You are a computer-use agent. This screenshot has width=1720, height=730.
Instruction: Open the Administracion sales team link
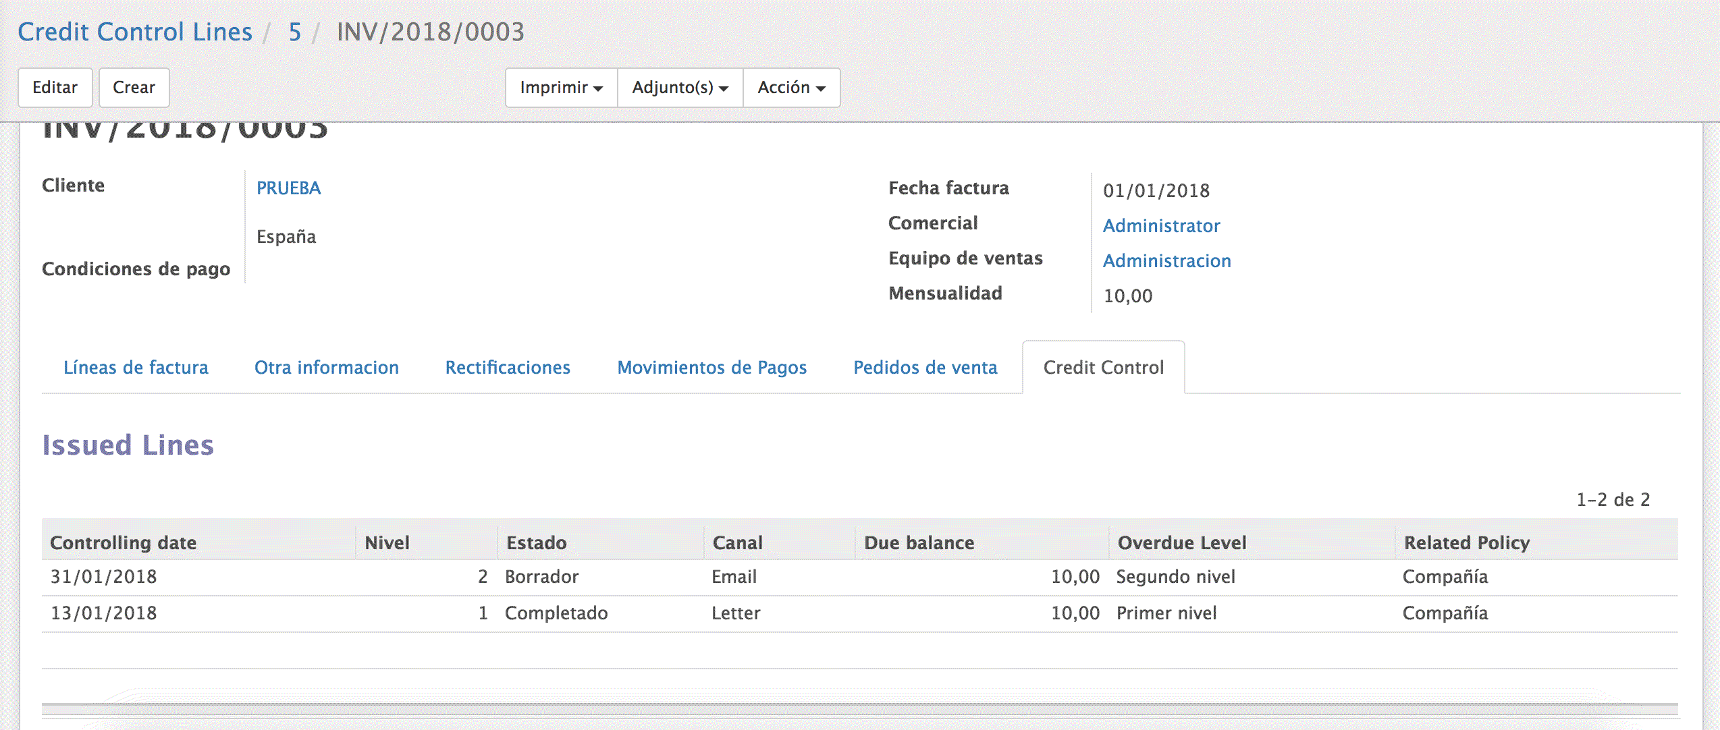[1166, 261]
